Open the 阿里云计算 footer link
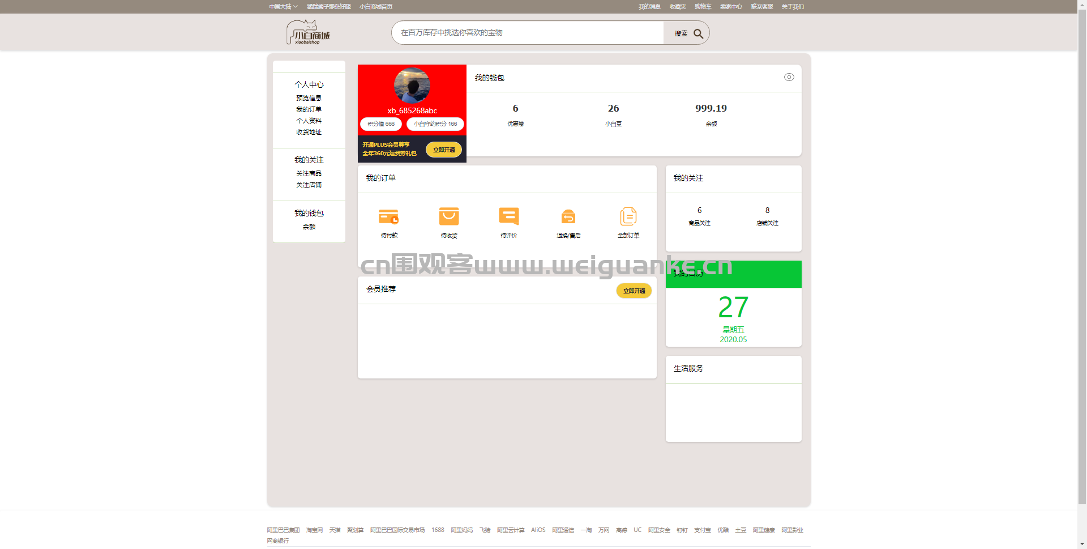Image resolution: width=1087 pixels, height=549 pixels. 511,530
